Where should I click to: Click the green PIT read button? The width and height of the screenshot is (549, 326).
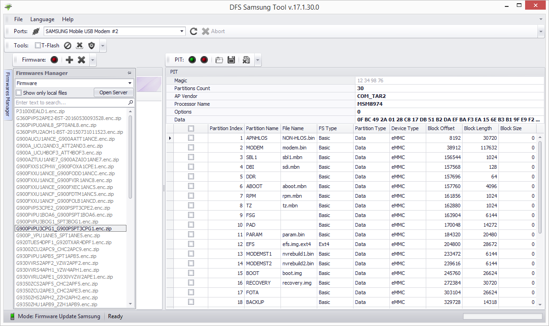tap(192, 60)
